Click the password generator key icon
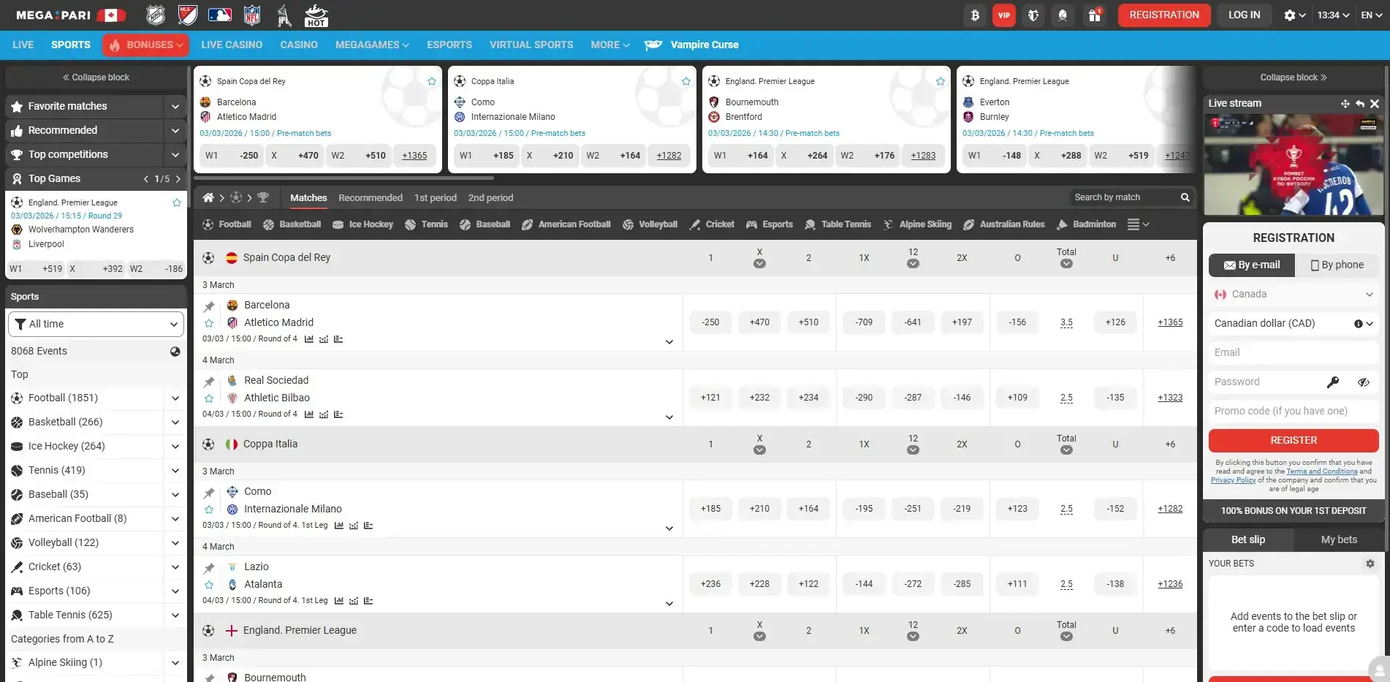 1333,382
